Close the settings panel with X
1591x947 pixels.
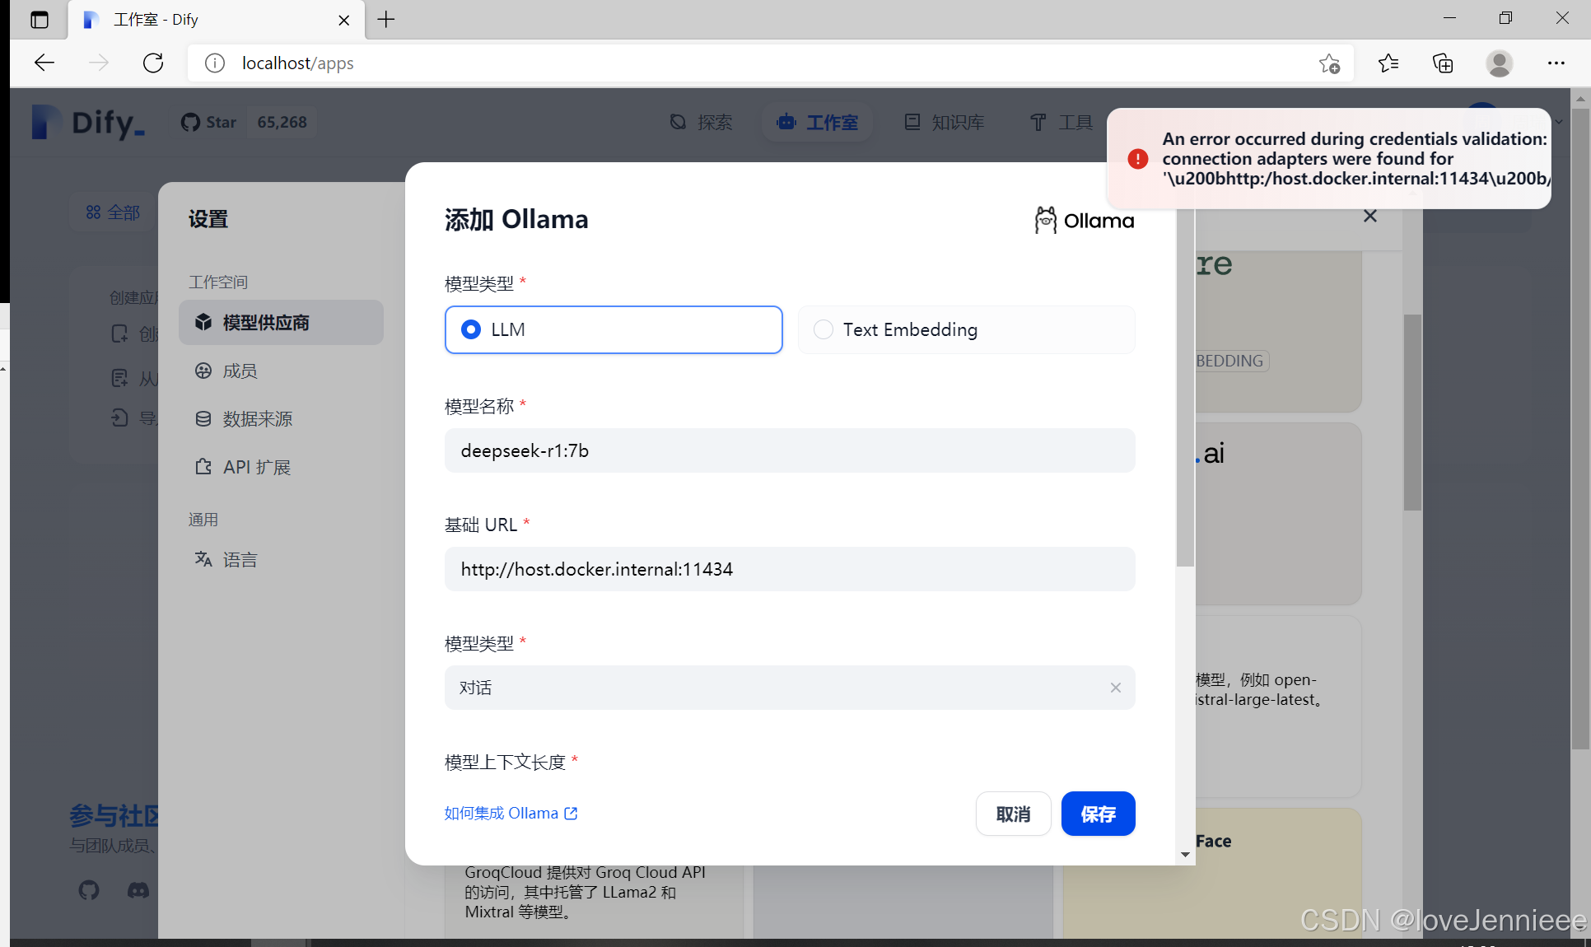point(1370,217)
